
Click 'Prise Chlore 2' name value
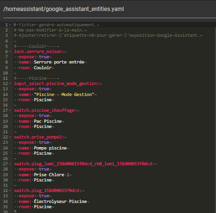(51, 175)
